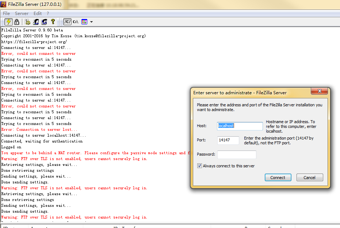Click the 'Port:' label in dialog
340x228 pixels.
(x=201, y=140)
